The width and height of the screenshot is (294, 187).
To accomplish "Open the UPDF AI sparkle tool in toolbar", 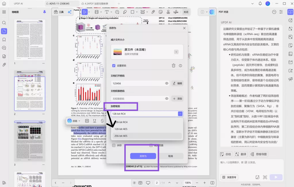I will pyautogui.click(x=69, y=12).
